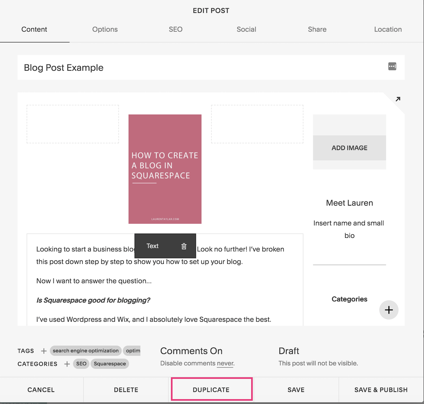Duplicate this blog post
The image size is (424, 404).
(x=211, y=389)
